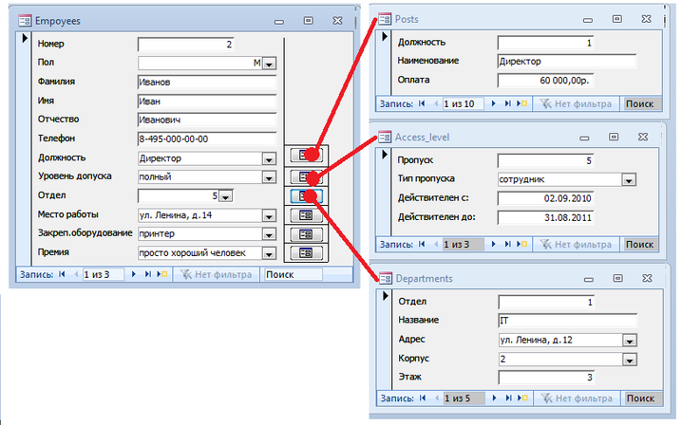
Task: Create new record in Posts form
Action: coord(521,103)
